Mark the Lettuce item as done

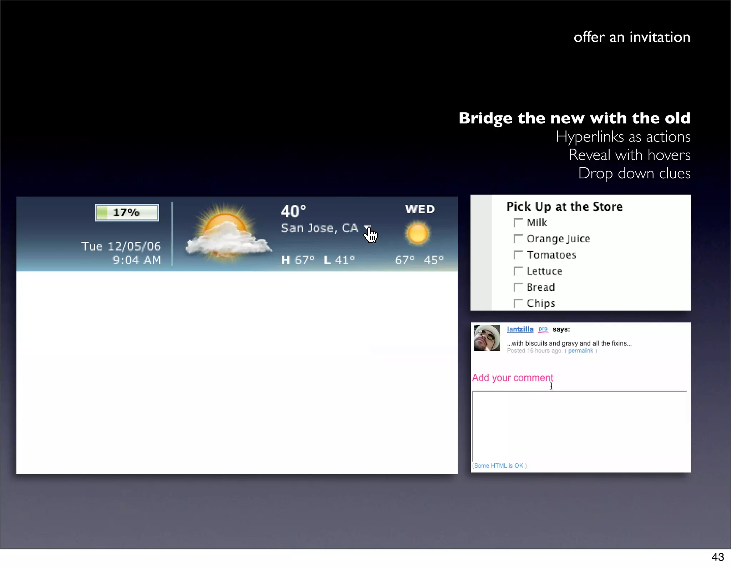(x=518, y=271)
